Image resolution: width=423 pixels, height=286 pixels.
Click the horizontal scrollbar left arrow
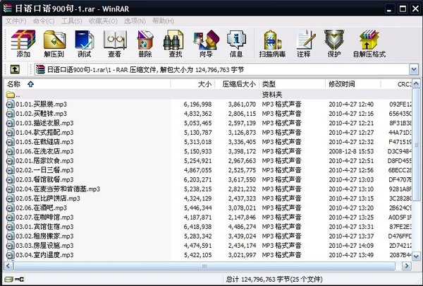point(8,266)
